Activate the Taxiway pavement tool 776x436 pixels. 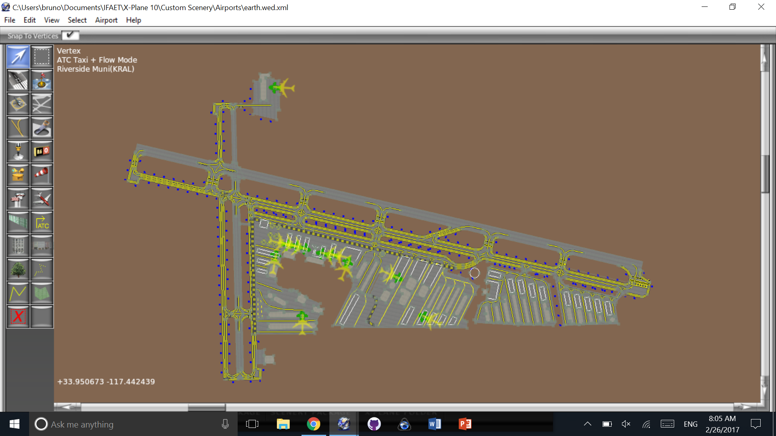point(42,104)
